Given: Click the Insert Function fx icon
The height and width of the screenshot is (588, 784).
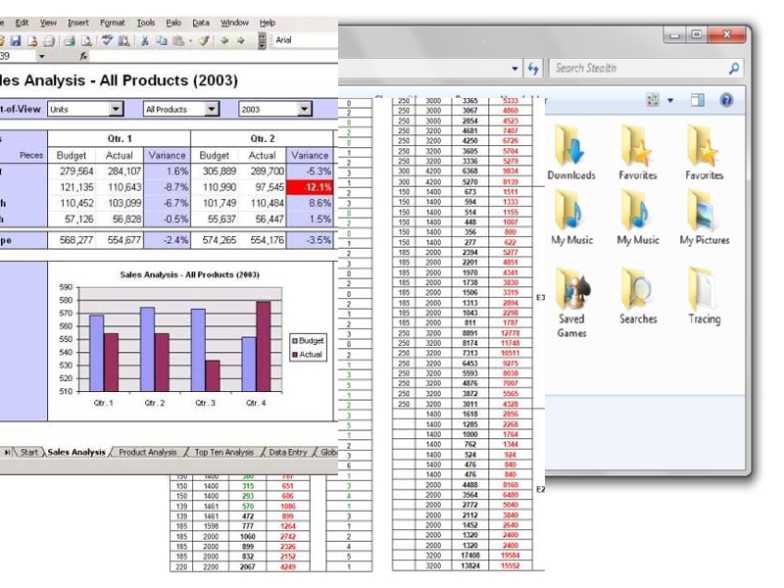Looking at the screenshot, I should coord(83,56).
